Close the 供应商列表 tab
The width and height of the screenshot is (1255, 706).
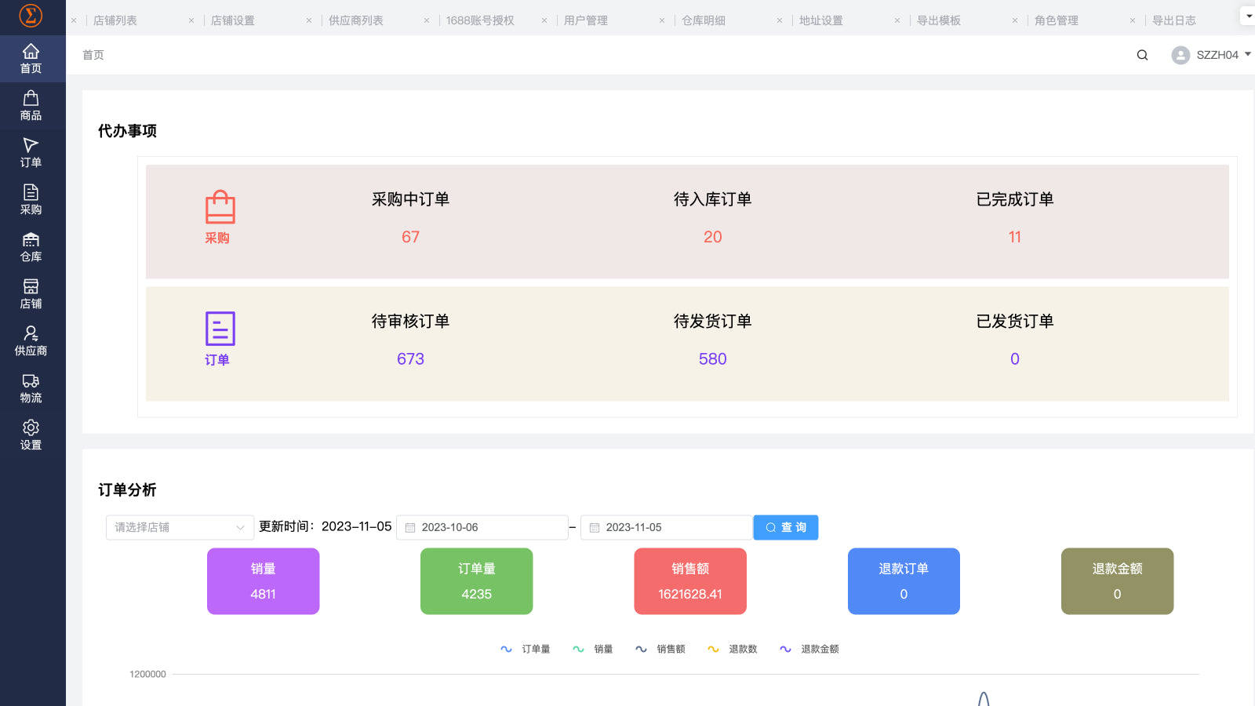427,20
